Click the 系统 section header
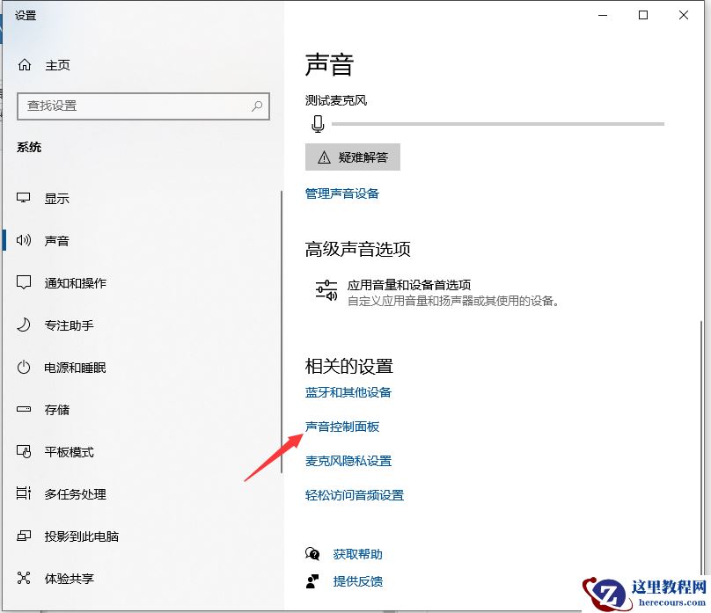Screen dimensions: 711x613 point(30,147)
